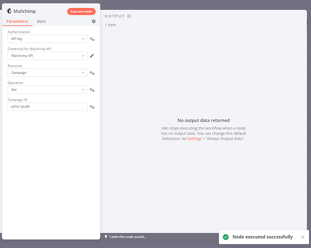Screen dimensions: 311x248
Task: Open parameter options gears for Campaign ID
Action: click(x=92, y=107)
